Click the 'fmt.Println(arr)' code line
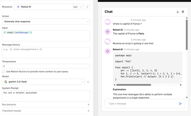Image resolution: width=191 pixels, height=116 pixels. pyautogui.click(x=147, y=77)
